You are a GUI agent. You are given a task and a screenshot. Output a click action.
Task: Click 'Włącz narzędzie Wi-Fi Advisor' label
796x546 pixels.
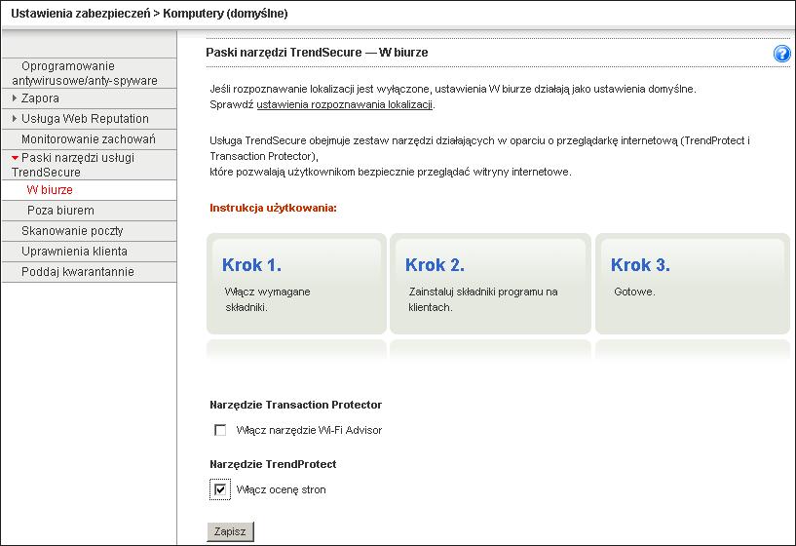[309, 430]
